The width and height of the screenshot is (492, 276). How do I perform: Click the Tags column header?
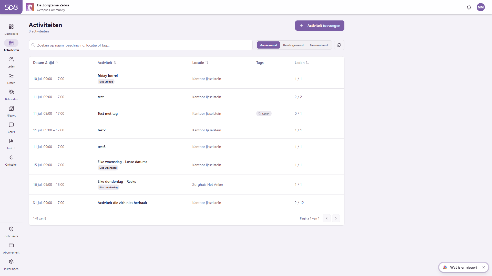click(x=260, y=63)
